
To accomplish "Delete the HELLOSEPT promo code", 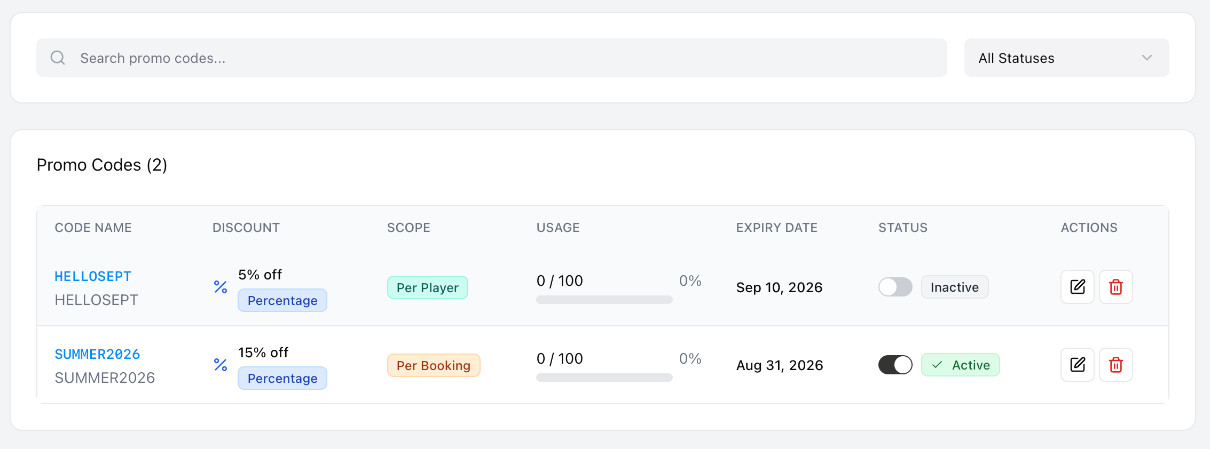I will (1115, 287).
